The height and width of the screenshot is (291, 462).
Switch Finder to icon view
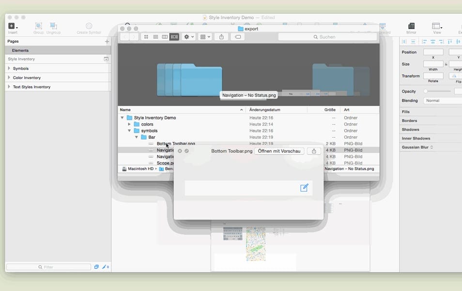click(146, 37)
